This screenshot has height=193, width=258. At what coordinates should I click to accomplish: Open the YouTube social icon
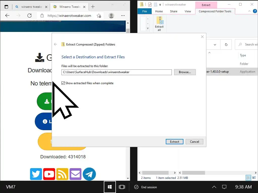49,174
